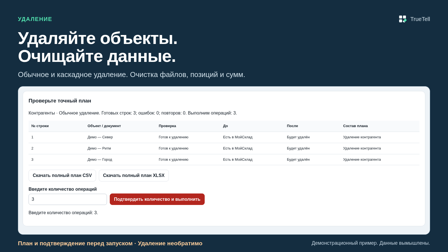Select 'Удаление контрагента' in the Север row
The image size is (448, 252).
point(362,137)
